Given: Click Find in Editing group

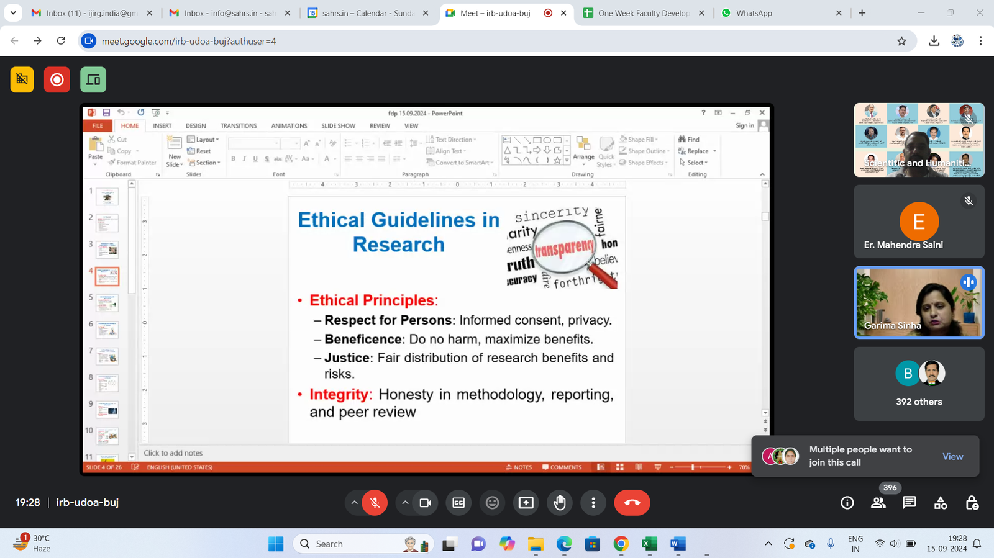Looking at the screenshot, I should pyautogui.click(x=689, y=140).
